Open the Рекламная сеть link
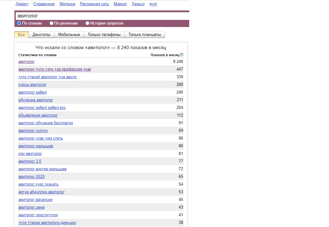The width and height of the screenshot is (329, 227). pos(94,4)
